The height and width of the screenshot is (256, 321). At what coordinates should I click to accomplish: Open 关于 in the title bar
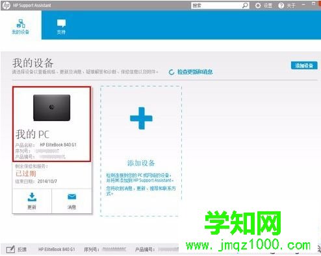291,6
